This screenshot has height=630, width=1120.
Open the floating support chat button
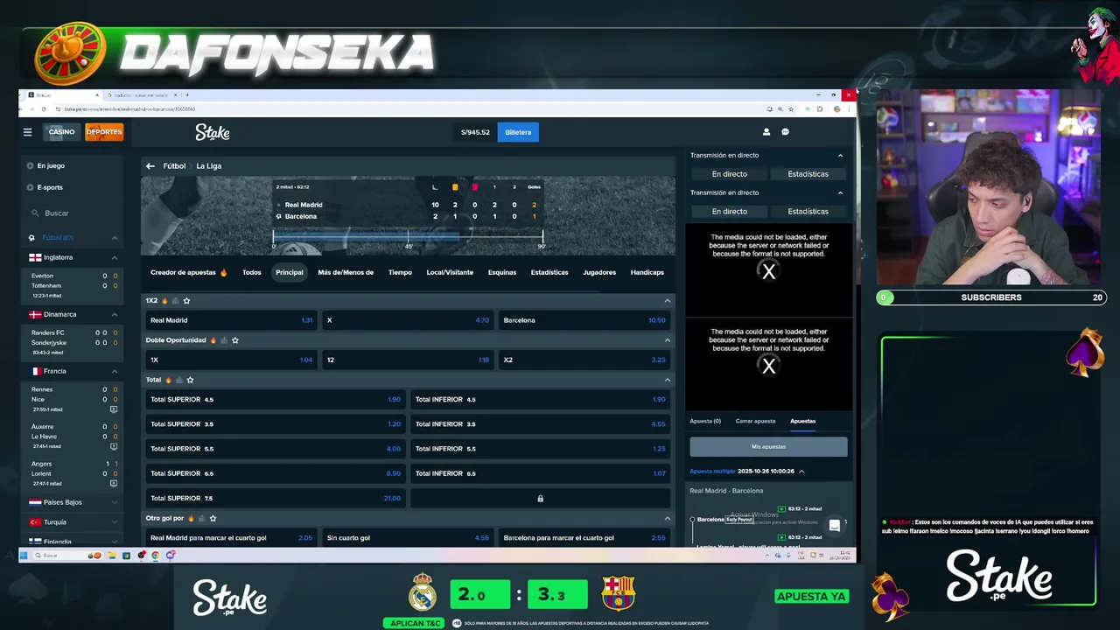click(835, 525)
